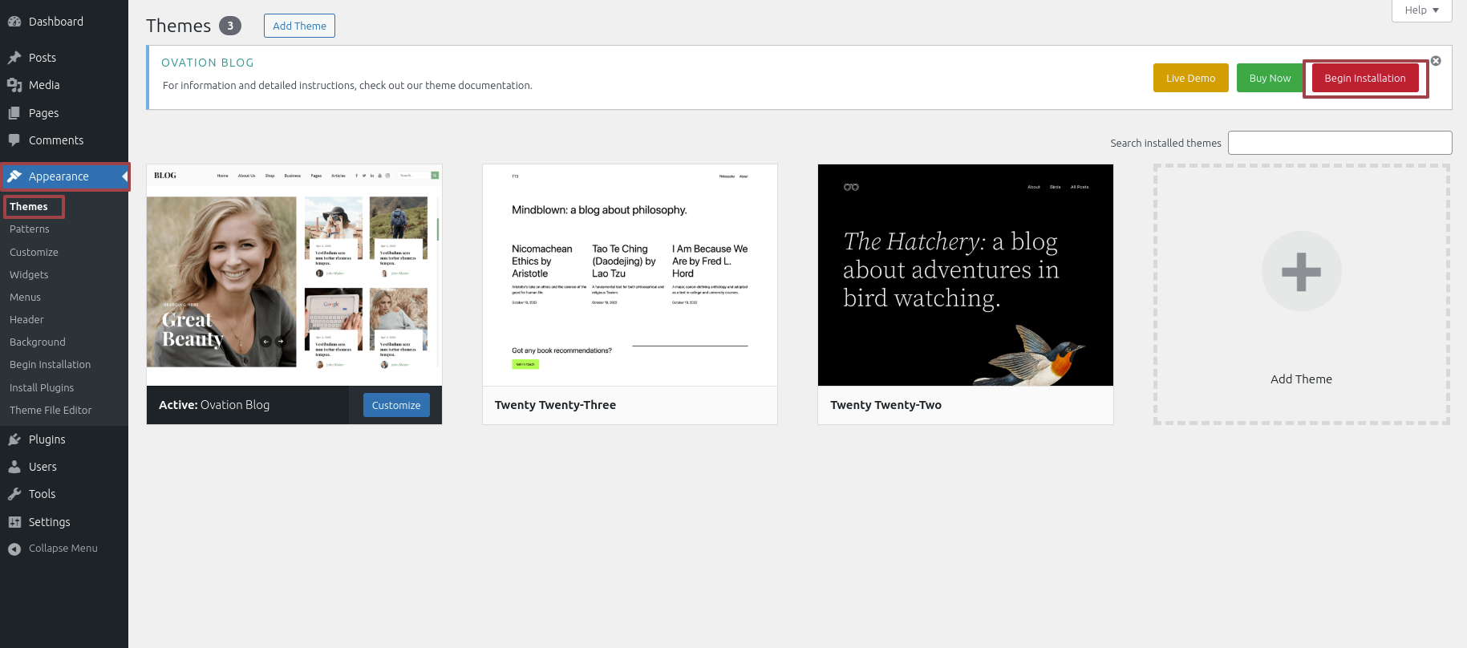
Task: Select the Twenty Twenty-Three theme preview
Action: point(630,275)
